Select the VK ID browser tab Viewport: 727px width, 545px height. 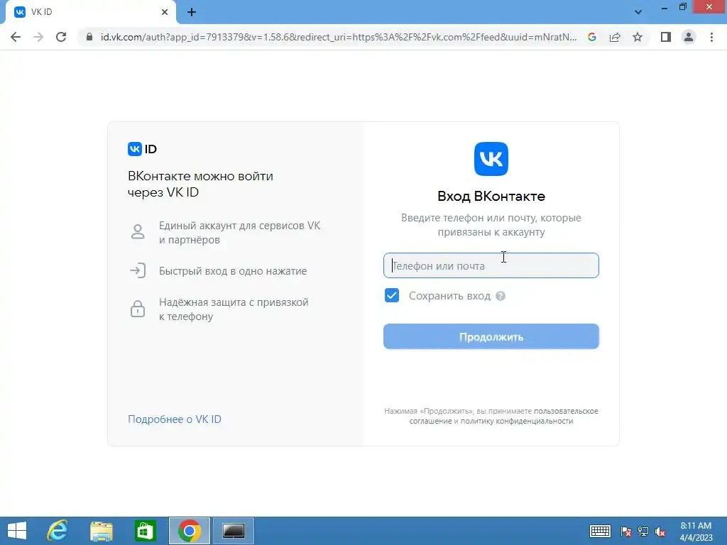coord(90,12)
